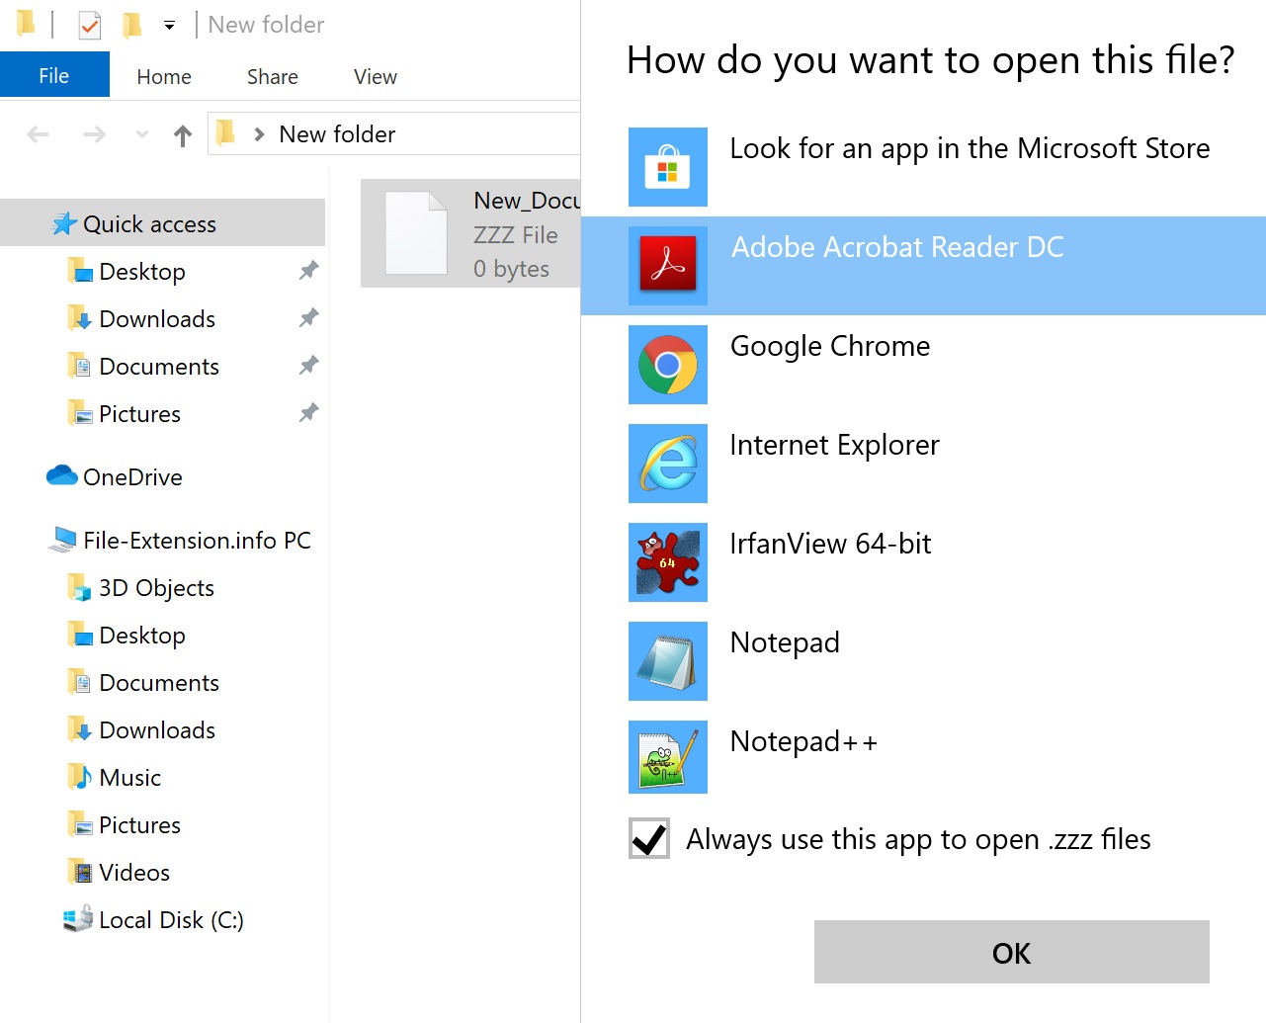This screenshot has width=1266, height=1023.
Task: Click the New_Docu ZZZ file thumbnail icon
Action: pyautogui.click(x=416, y=233)
